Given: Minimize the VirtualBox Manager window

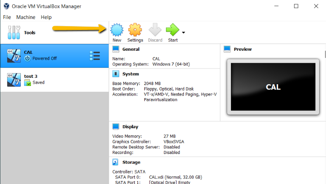Looking at the screenshot, I should [276, 6].
